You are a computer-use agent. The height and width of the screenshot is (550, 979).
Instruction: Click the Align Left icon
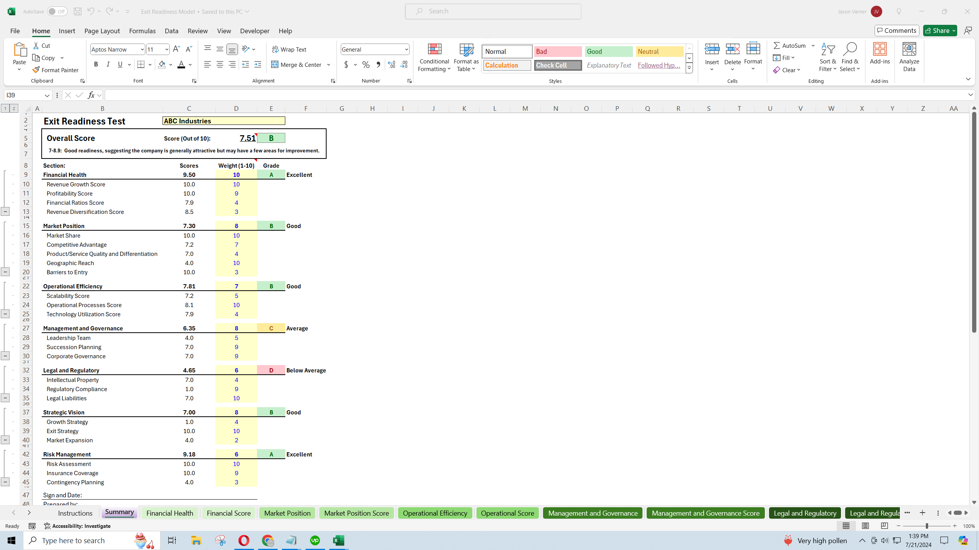(x=207, y=65)
